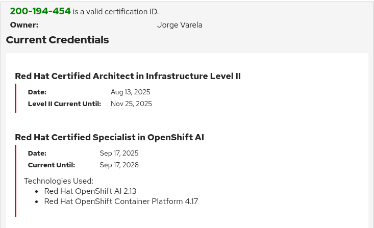The height and width of the screenshot is (228, 374).
Task: Click Red Hat Certified Architect in Infrastructure heading
Action: click(128, 76)
